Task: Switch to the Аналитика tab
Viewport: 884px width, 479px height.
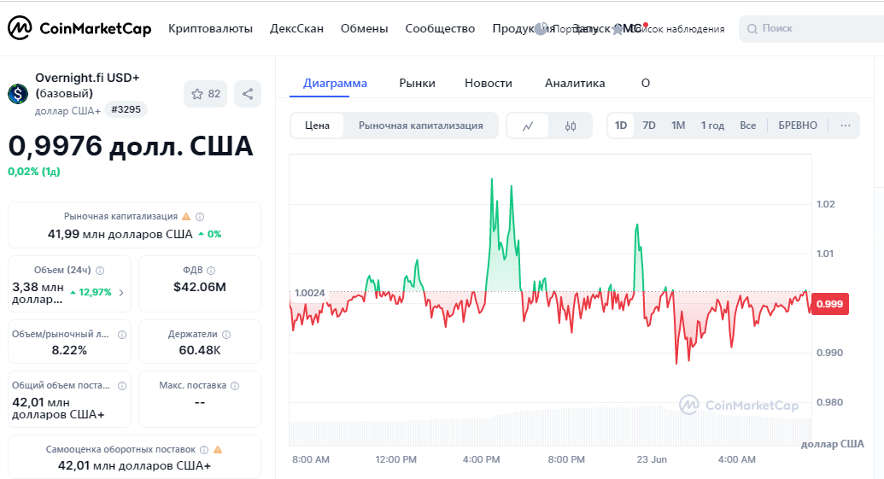Action: pyautogui.click(x=575, y=84)
